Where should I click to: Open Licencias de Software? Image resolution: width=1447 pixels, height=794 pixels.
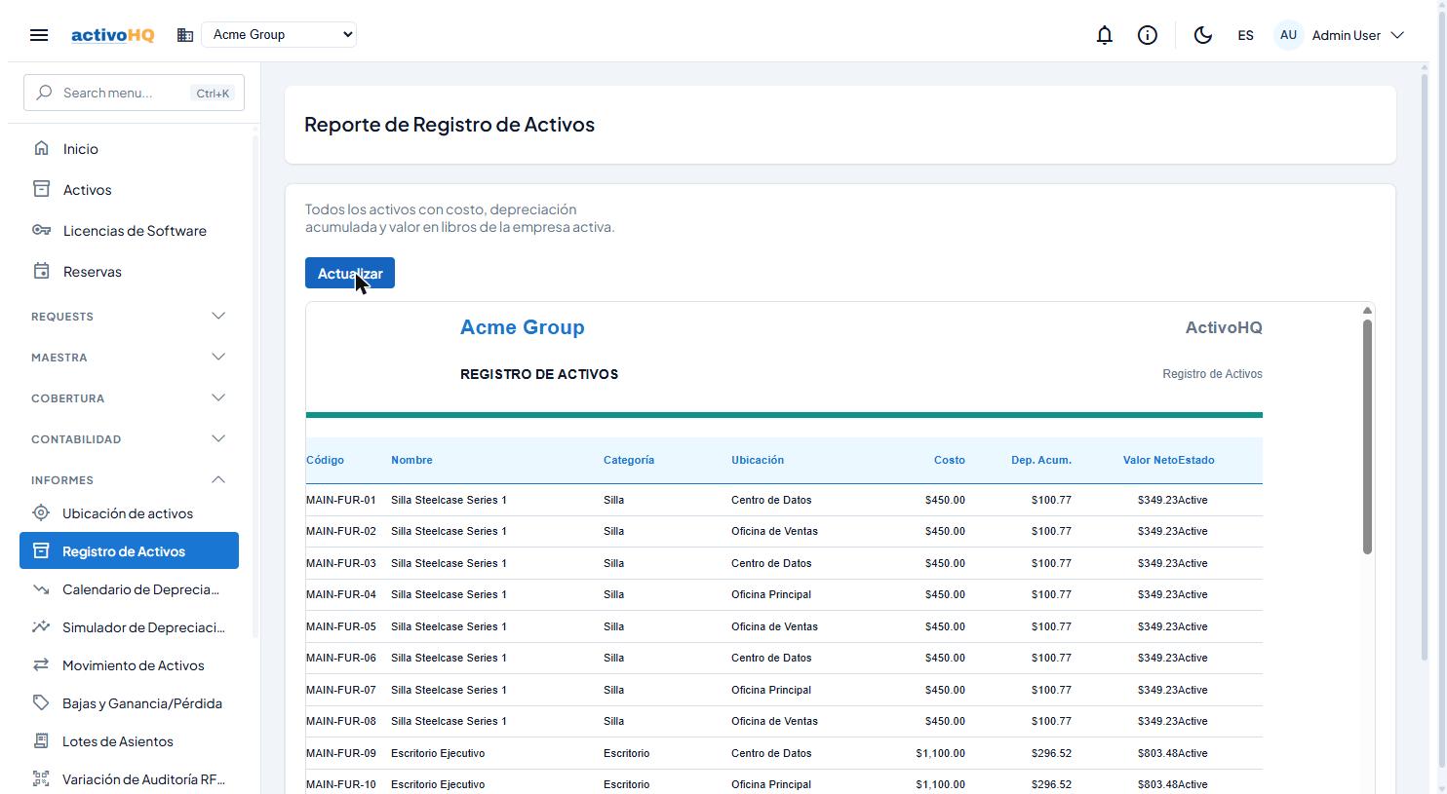tap(129, 231)
